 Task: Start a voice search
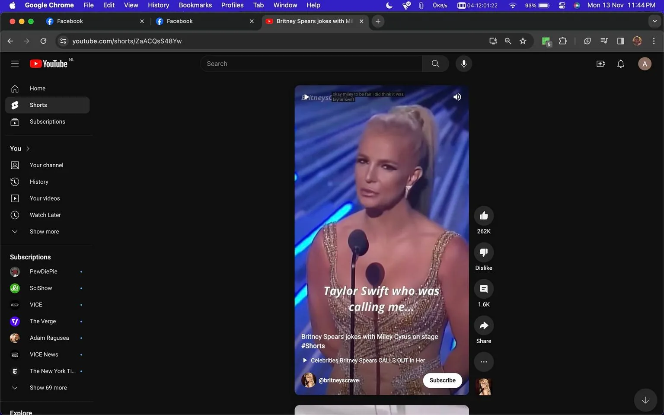point(463,64)
